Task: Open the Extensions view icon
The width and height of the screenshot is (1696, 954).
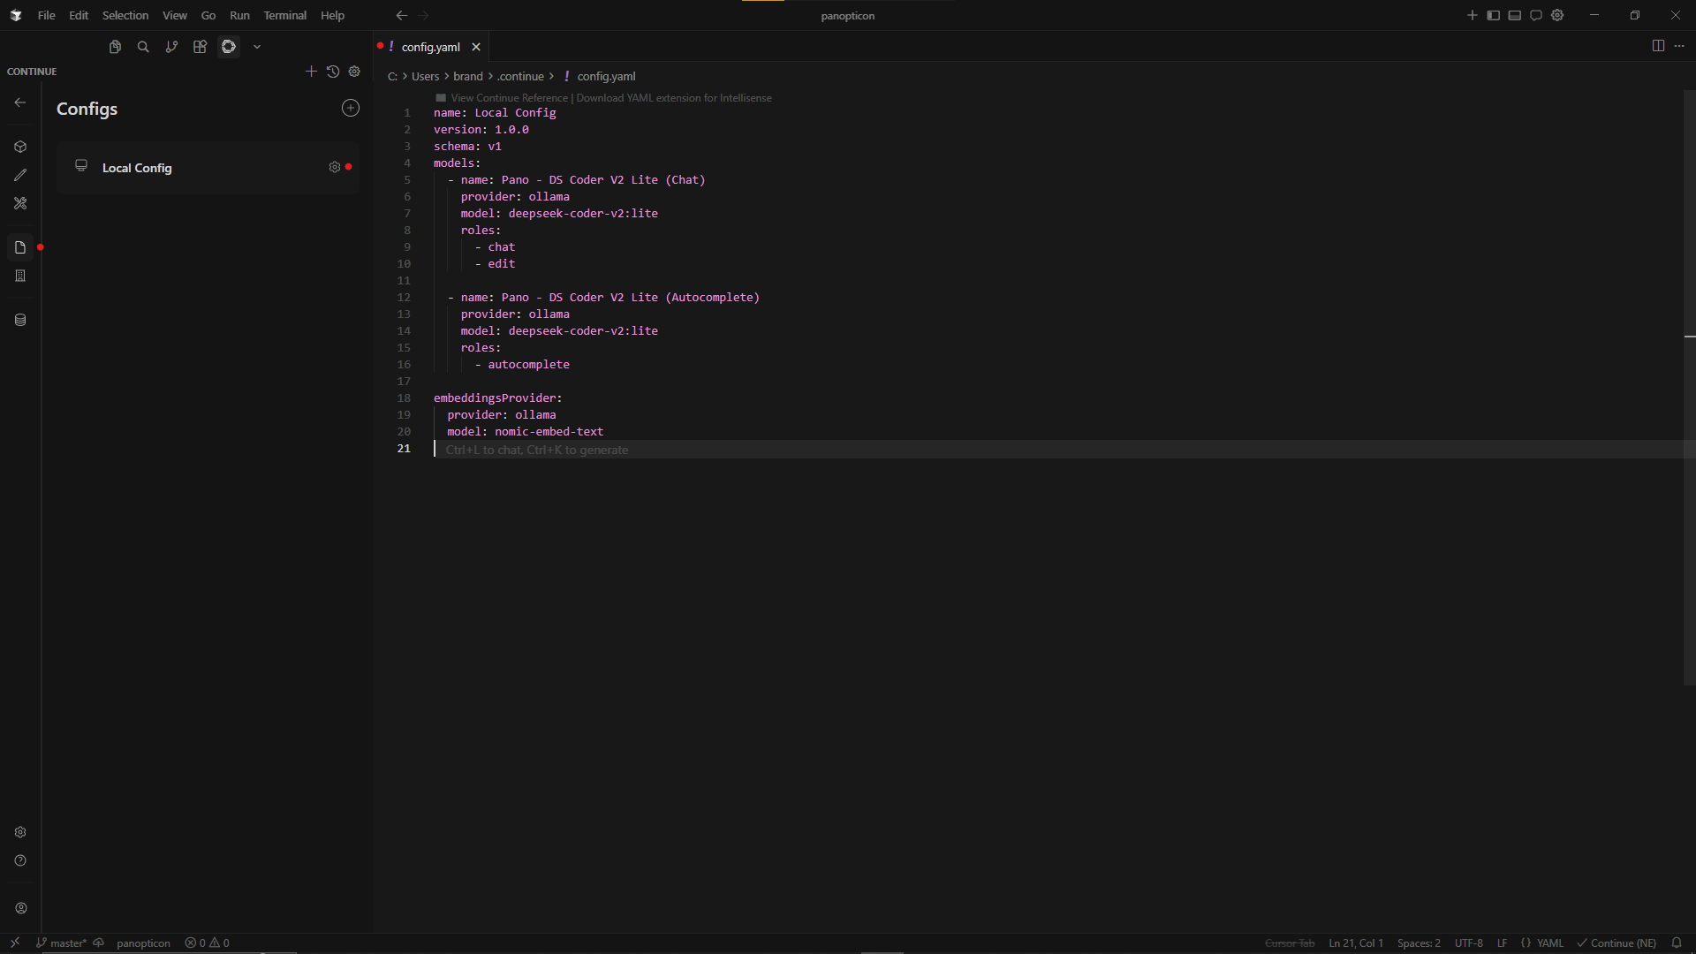Action: click(x=201, y=47)
